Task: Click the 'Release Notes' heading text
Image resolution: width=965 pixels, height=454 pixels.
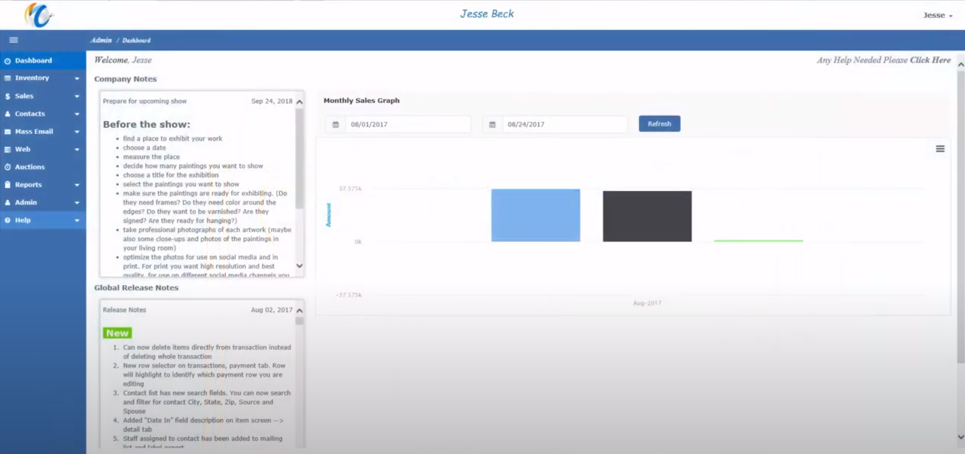Action: [x=124, y=310]
